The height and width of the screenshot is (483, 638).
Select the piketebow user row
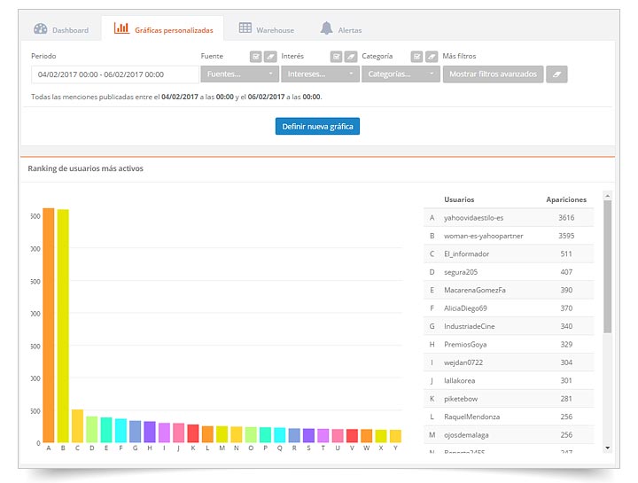(509, 399)
